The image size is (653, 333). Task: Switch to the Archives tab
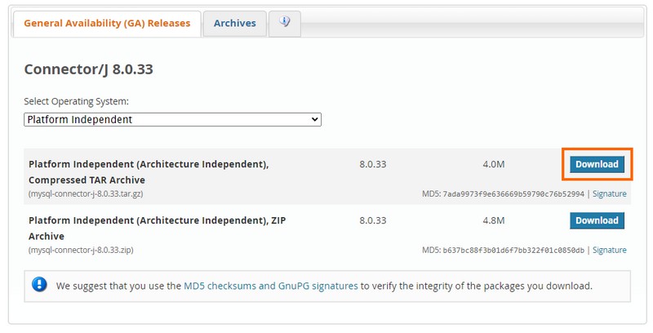coord(235,24)
